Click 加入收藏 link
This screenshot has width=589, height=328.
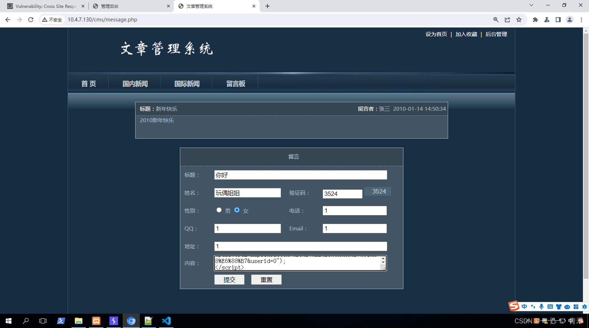tap(466, 34)
